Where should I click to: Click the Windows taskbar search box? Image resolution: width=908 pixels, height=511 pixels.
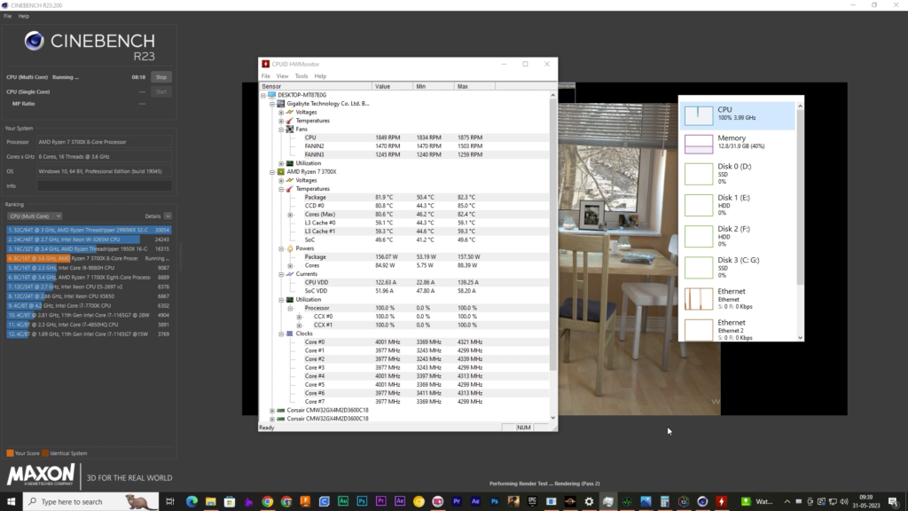(91, 501)
